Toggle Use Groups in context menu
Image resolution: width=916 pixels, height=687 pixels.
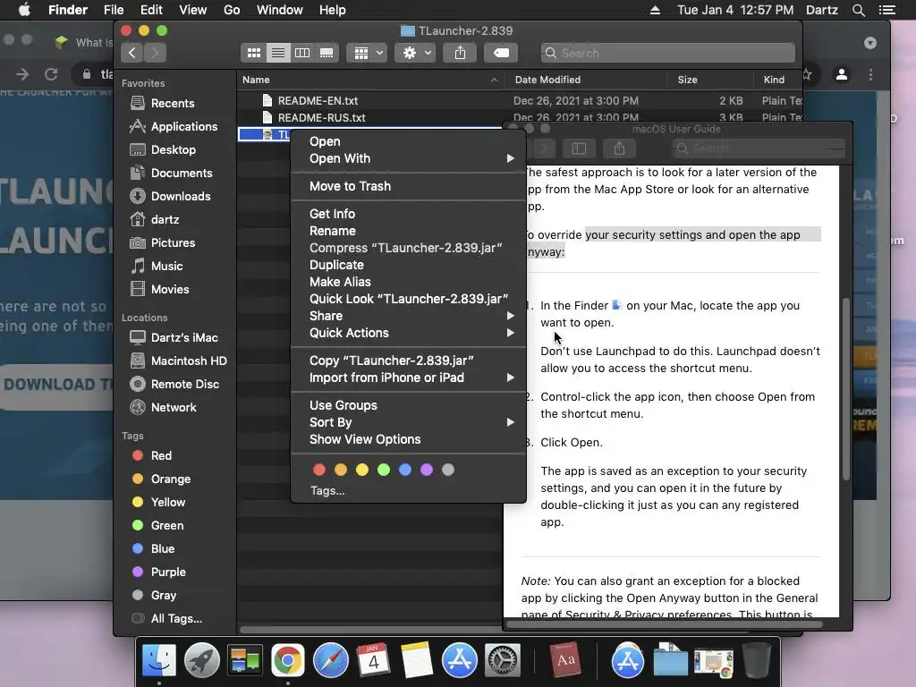[x=408, y=405]
